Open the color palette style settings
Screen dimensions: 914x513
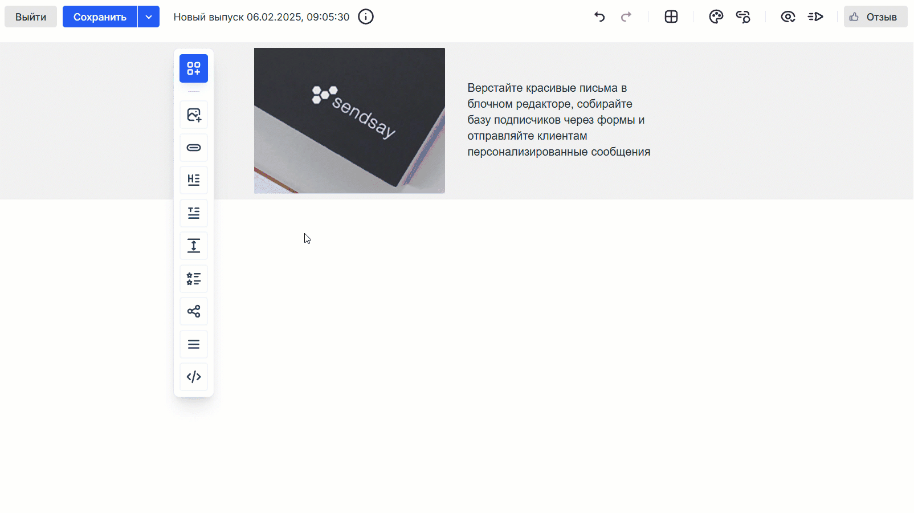pos(716,17)
